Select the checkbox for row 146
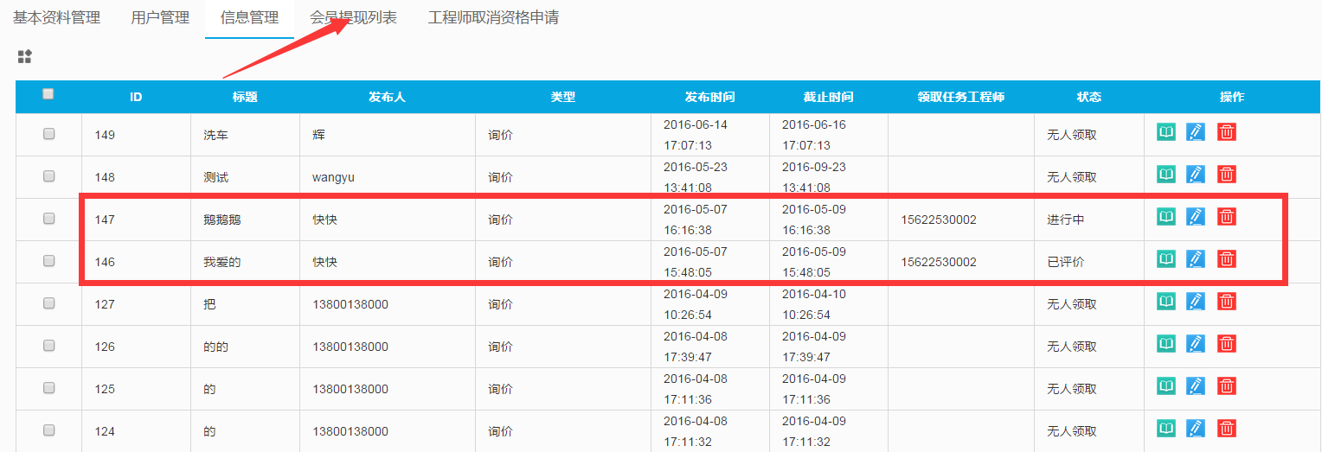The width and height of the screenshot is (1322, 452). [49, 261]
